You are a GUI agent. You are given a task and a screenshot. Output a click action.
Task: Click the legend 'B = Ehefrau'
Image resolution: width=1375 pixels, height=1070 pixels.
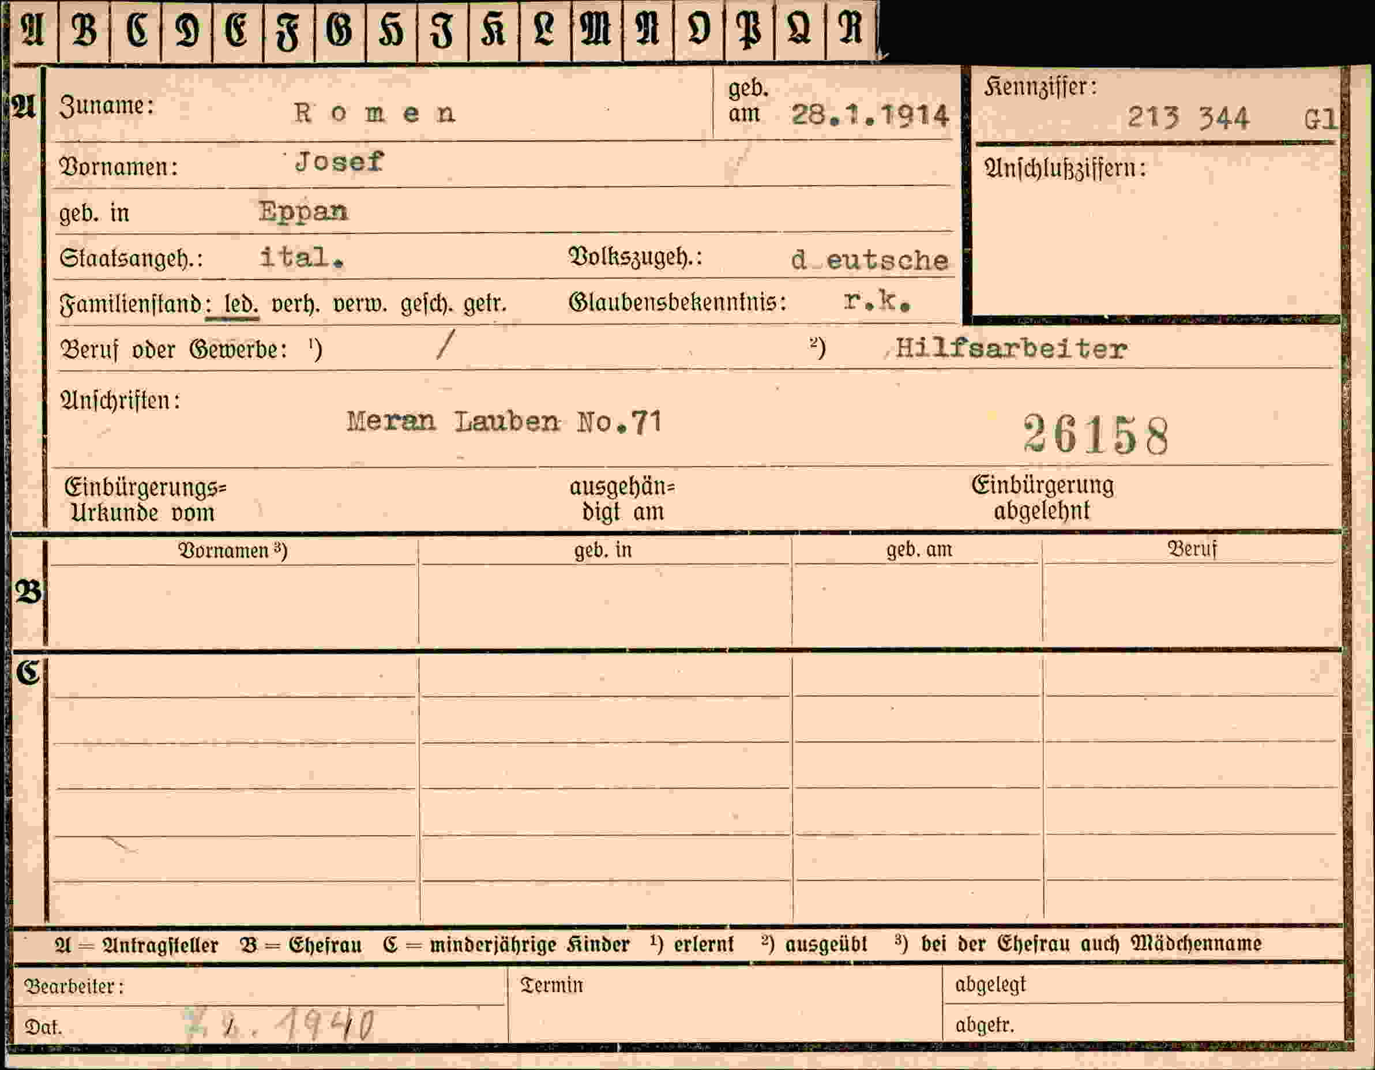click(301, 945)
